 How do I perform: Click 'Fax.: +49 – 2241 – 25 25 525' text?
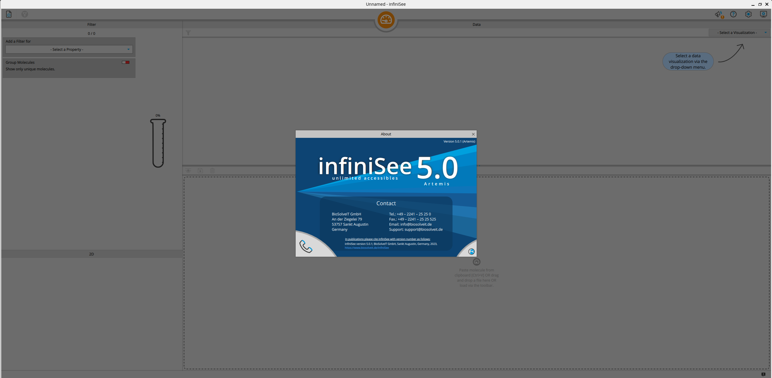click(x=412, y=219)
